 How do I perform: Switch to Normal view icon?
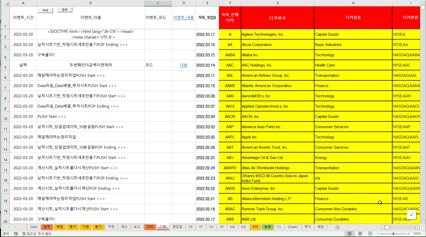coord(350,234)
